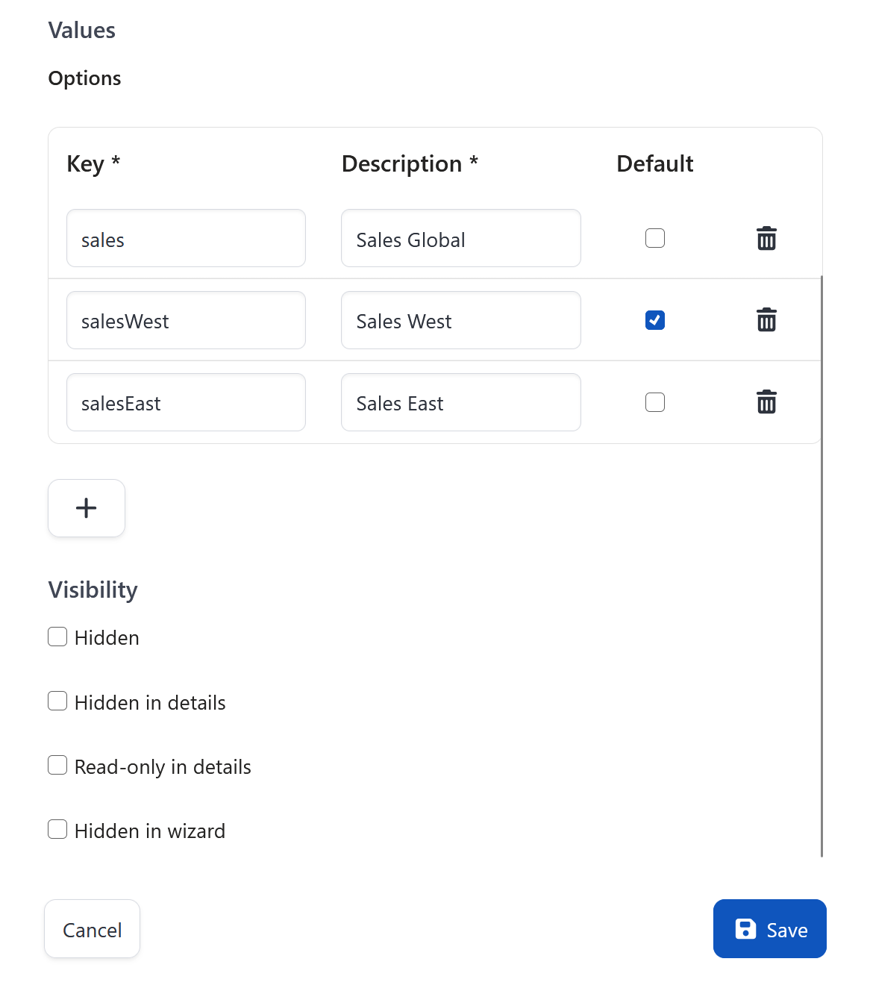Enable the Hidden visibility checkbox
870x991 pixels.
(57, 637)
